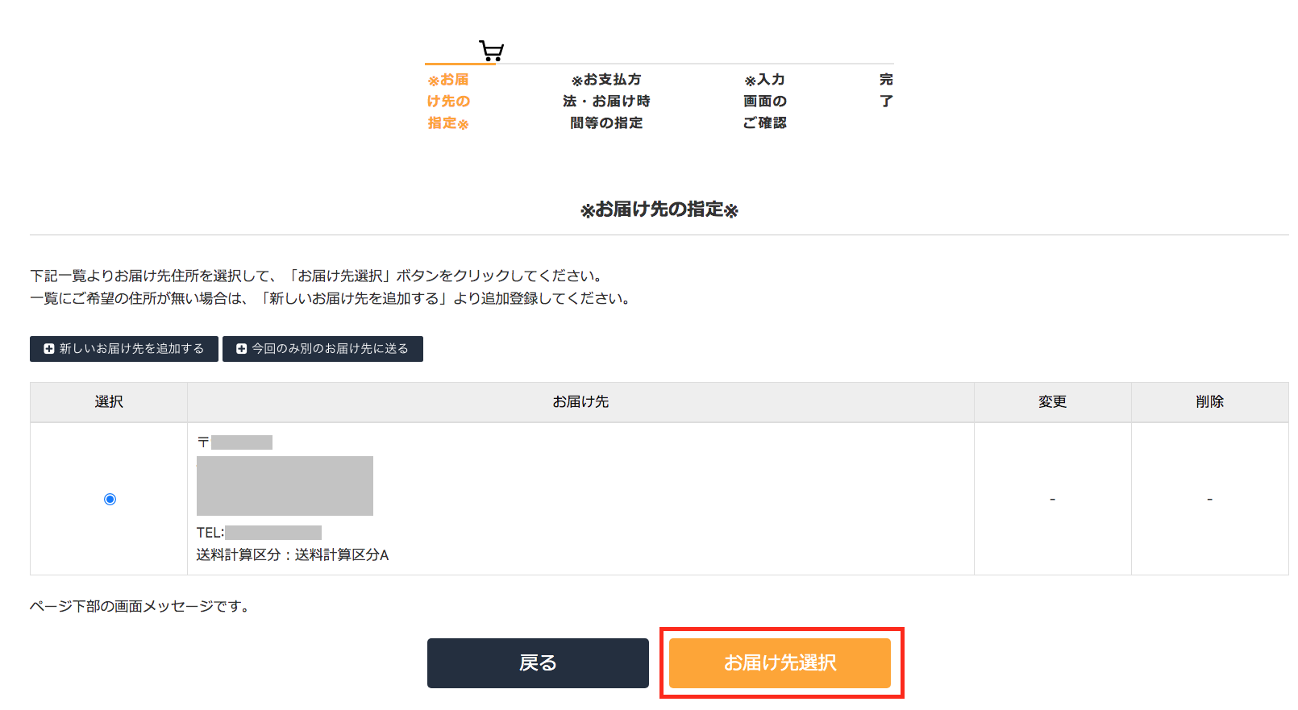
Task: Click the plus icon on 今回のみ別のお届け先に送る
Action: click(241, 349)
